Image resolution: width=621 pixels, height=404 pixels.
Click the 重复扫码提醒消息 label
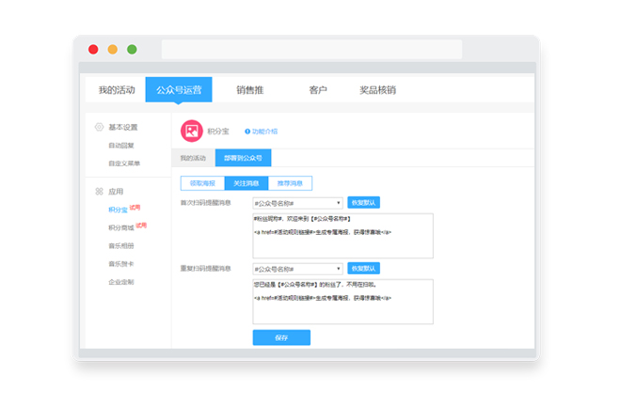[x=205, y=269]
